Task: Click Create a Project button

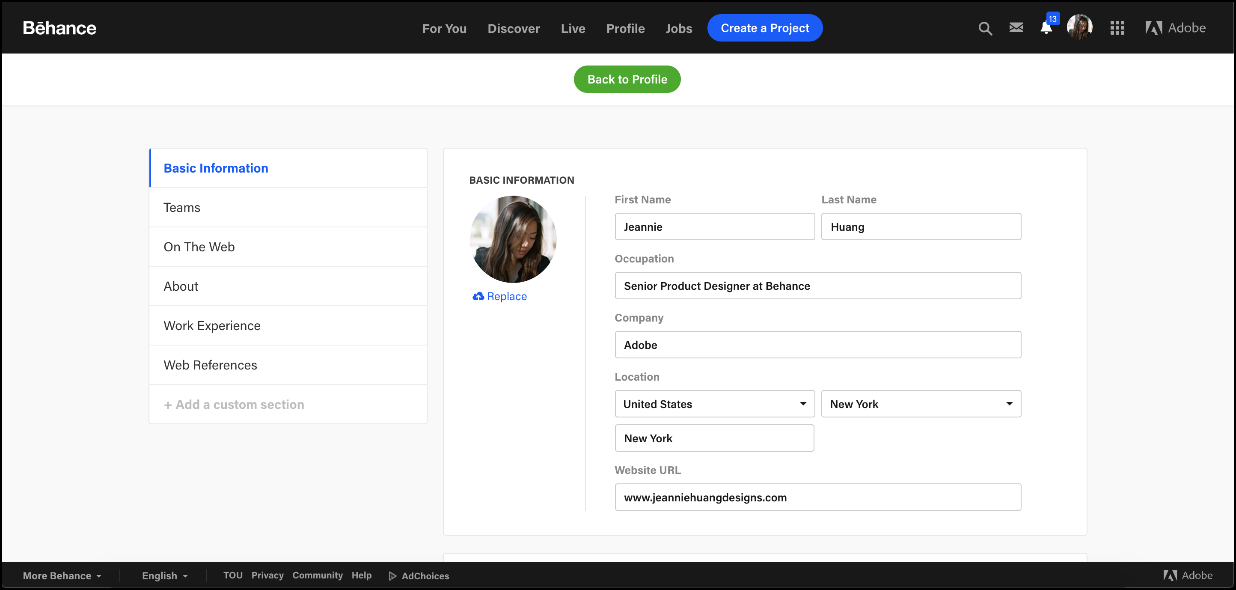Action: 765,27
